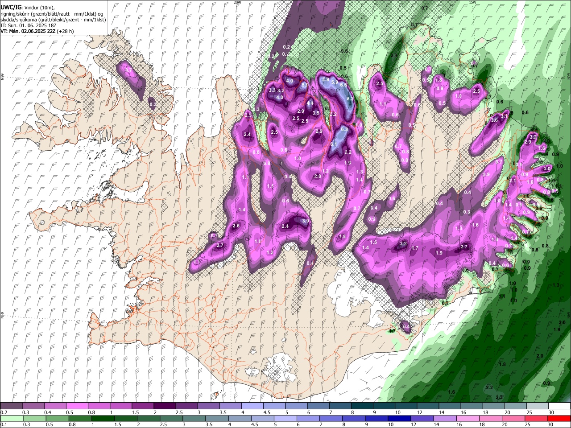Select the 'IT: Sun. 01. 06. 2025 18Z' line
The width and height of the screenshot is (571, 428).
click(x=29, y=25)
